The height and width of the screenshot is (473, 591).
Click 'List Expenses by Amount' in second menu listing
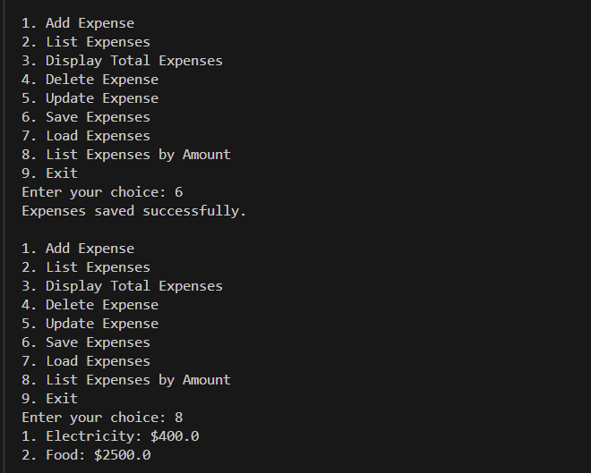138,380
